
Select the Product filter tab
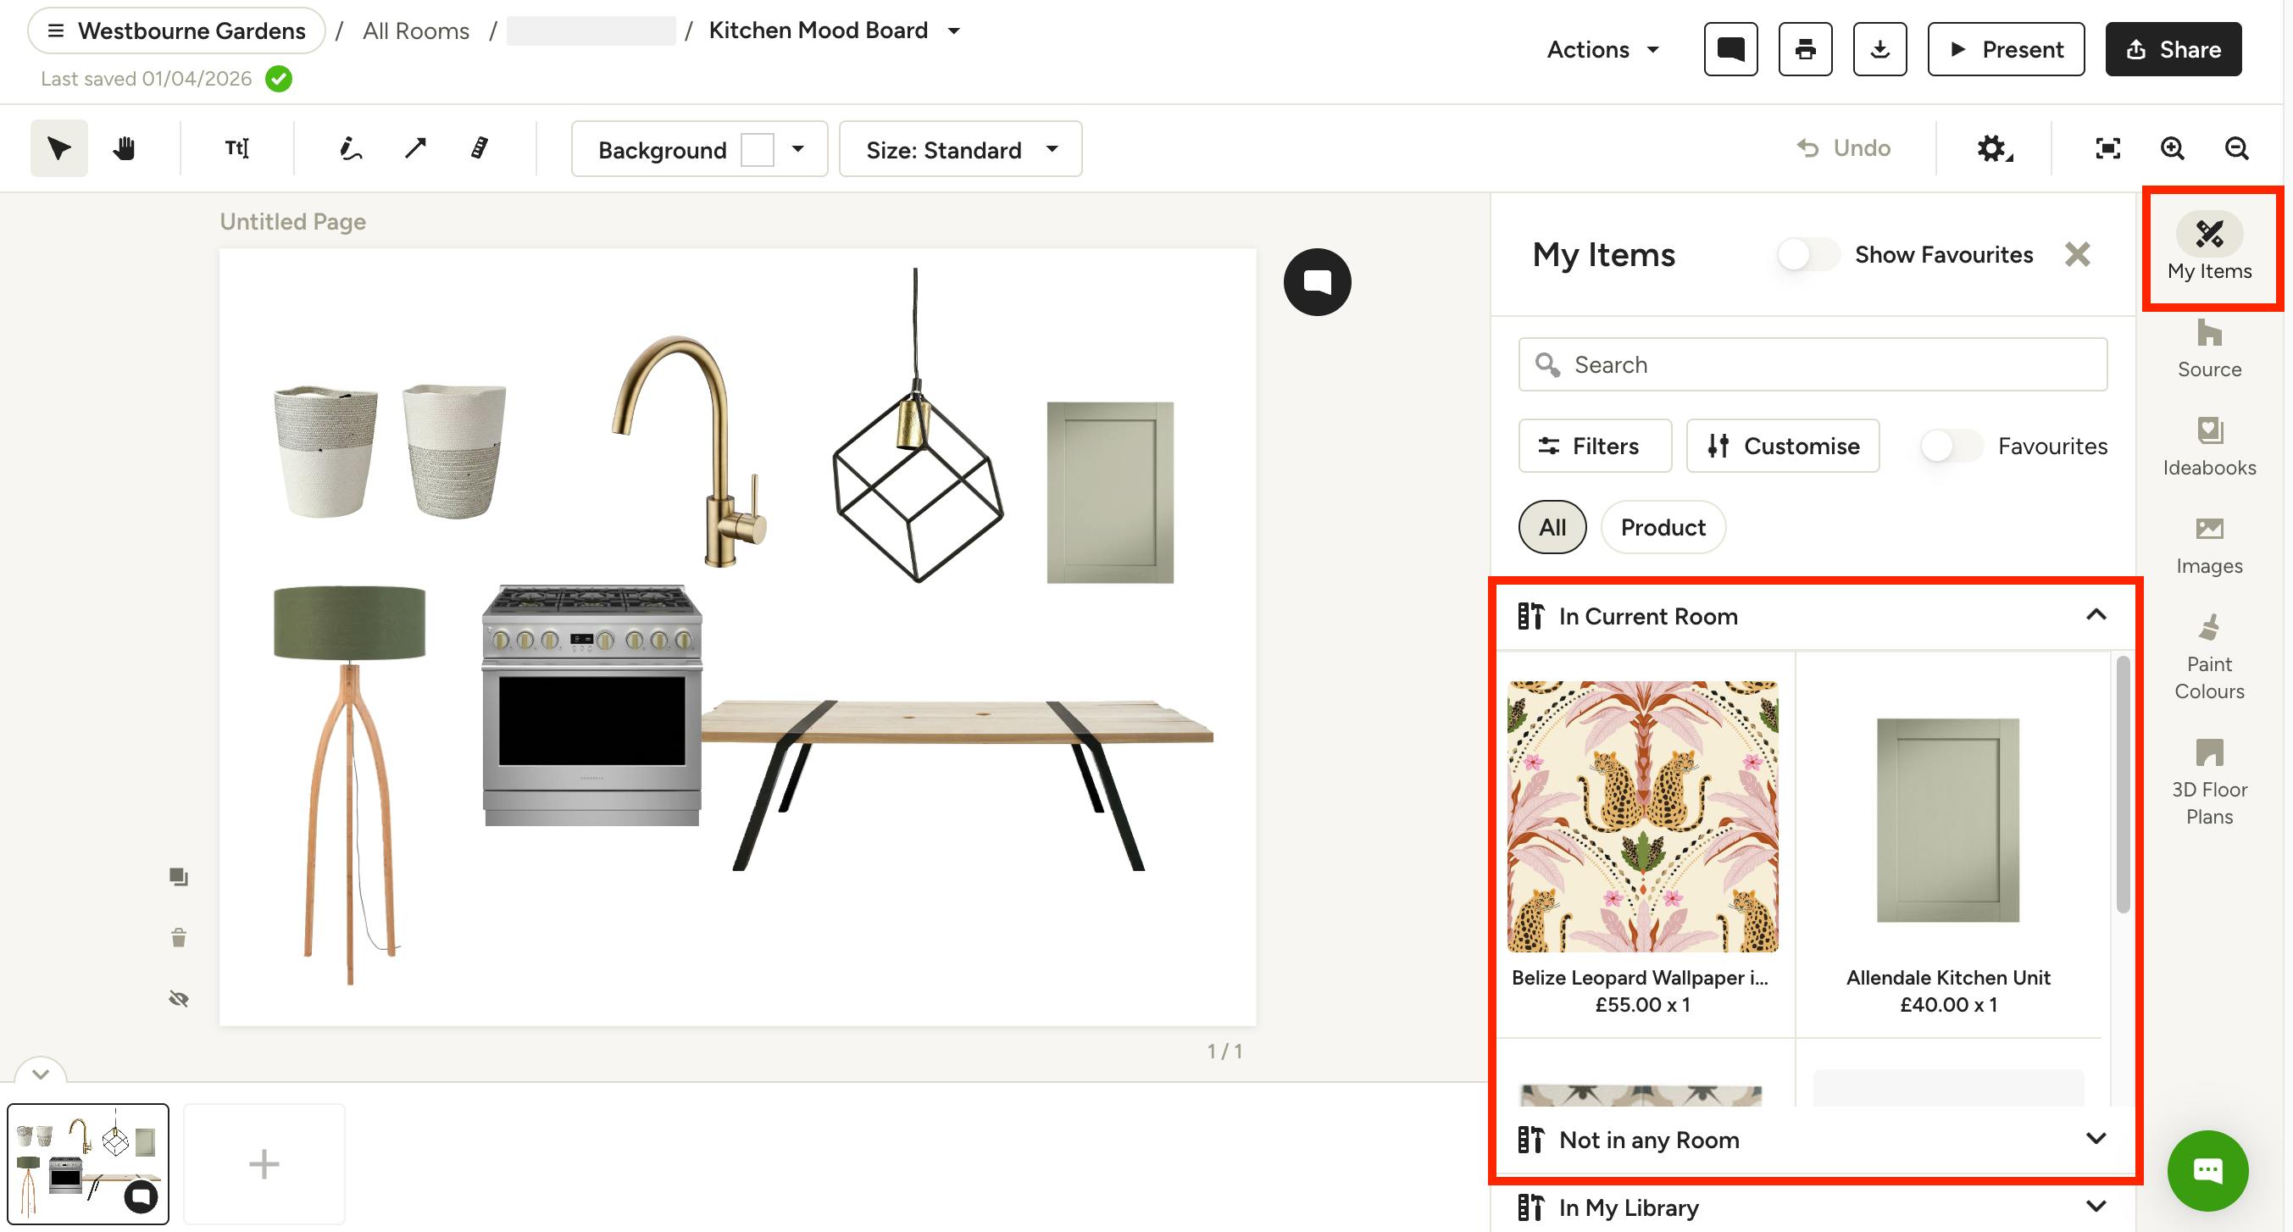tap(1662, 528)
